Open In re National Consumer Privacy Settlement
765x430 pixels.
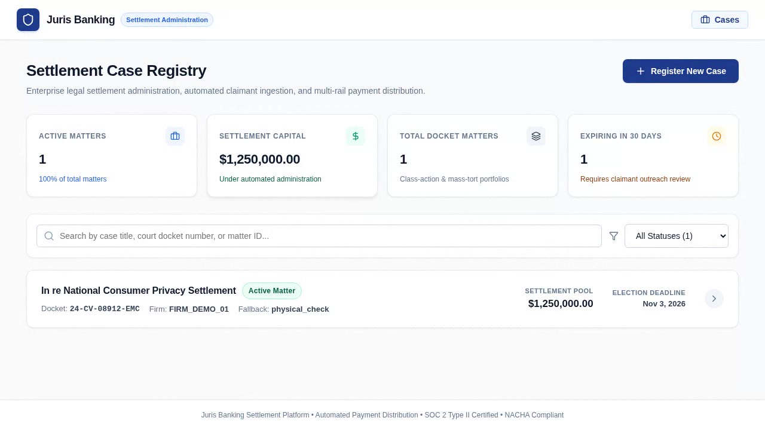tap(139, 291)
